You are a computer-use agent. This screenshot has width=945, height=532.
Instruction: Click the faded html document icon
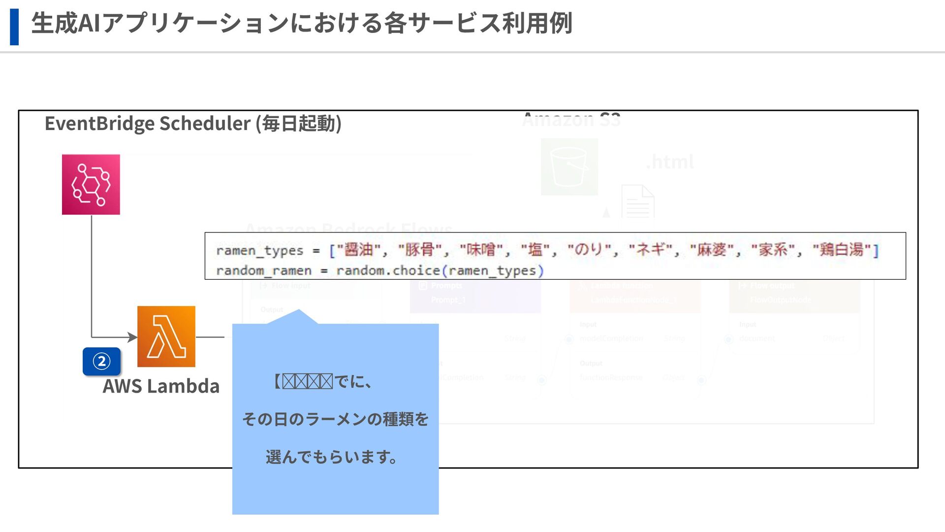pos(637,201)
